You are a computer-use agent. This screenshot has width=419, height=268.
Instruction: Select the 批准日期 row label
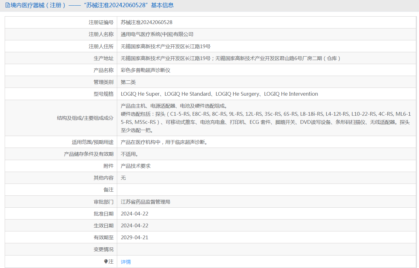point(103,214)
